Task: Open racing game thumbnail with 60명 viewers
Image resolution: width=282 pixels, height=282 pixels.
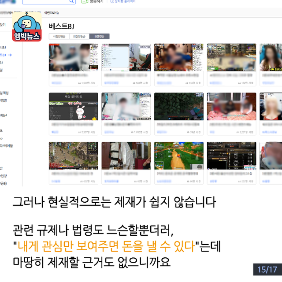Action: point(179,156)
